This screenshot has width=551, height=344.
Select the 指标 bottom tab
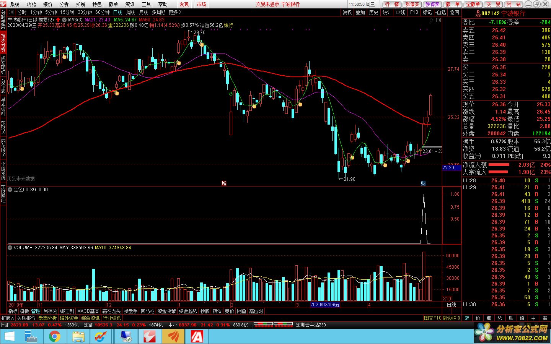pyautogui.click(x=13, y=311)
